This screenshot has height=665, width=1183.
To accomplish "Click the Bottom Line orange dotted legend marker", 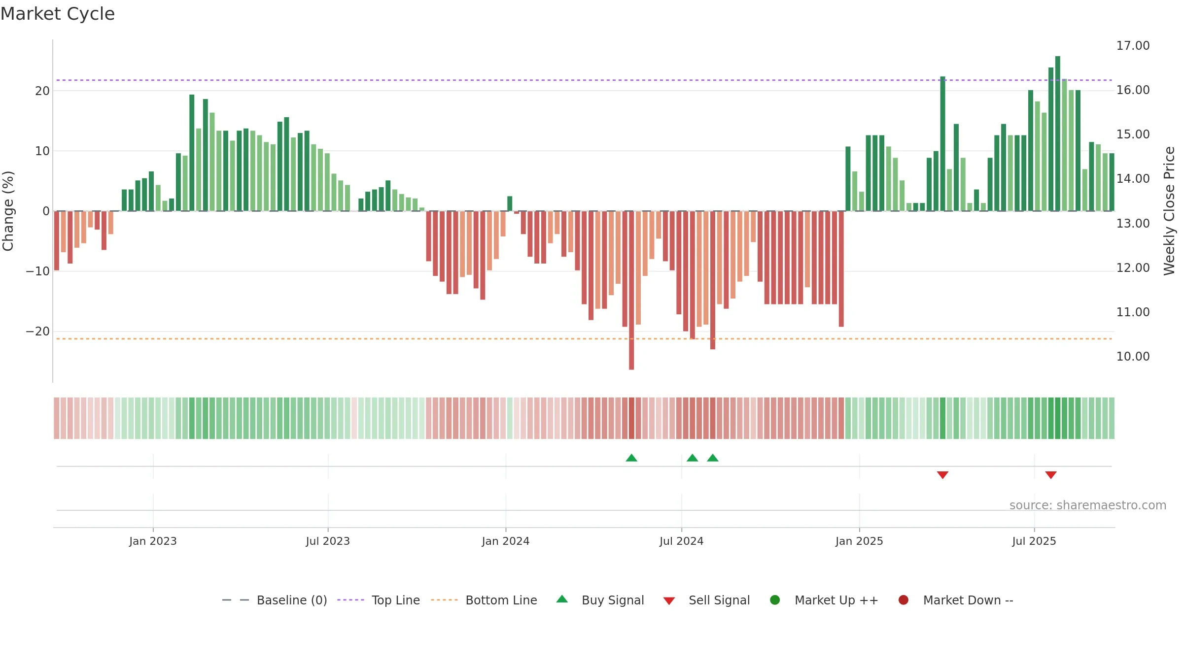I will (x=444, y=600).
